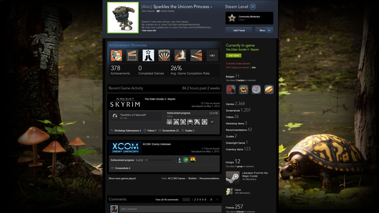Open the achievement icon showing number 10
This screenshot has width=379, height=213.
[x=164, y=55]
